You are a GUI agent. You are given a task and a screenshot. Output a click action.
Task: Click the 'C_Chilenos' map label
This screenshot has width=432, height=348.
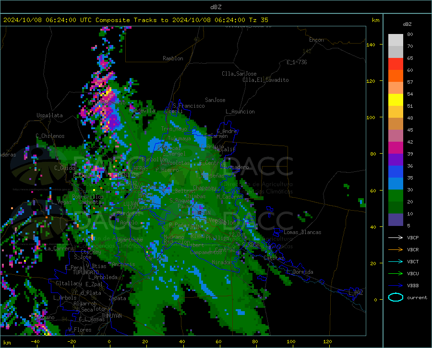(x=50, y=136)
